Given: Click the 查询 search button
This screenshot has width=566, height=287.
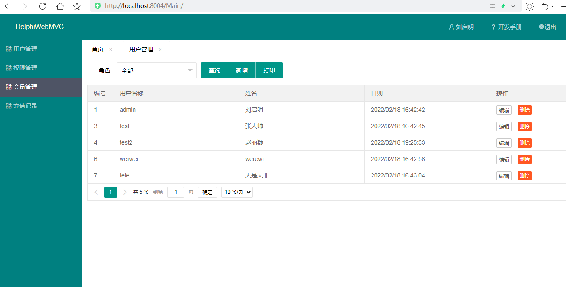Looking at the screenshot, I should (214, 70).
